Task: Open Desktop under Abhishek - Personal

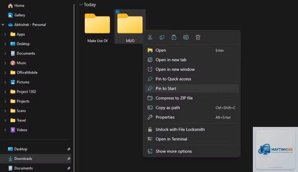Action: point(20,44)
